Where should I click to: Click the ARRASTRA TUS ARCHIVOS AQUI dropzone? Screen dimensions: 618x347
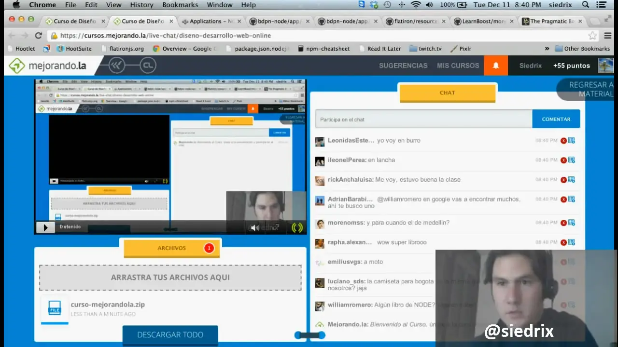170,278
